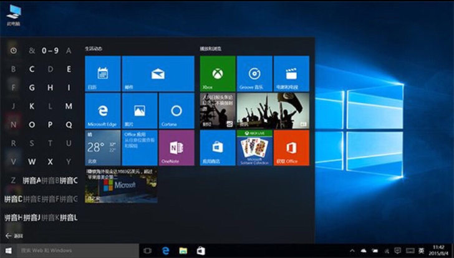Open File Explorer from the taskbar

pyautogui.click(x=183, y=251)
